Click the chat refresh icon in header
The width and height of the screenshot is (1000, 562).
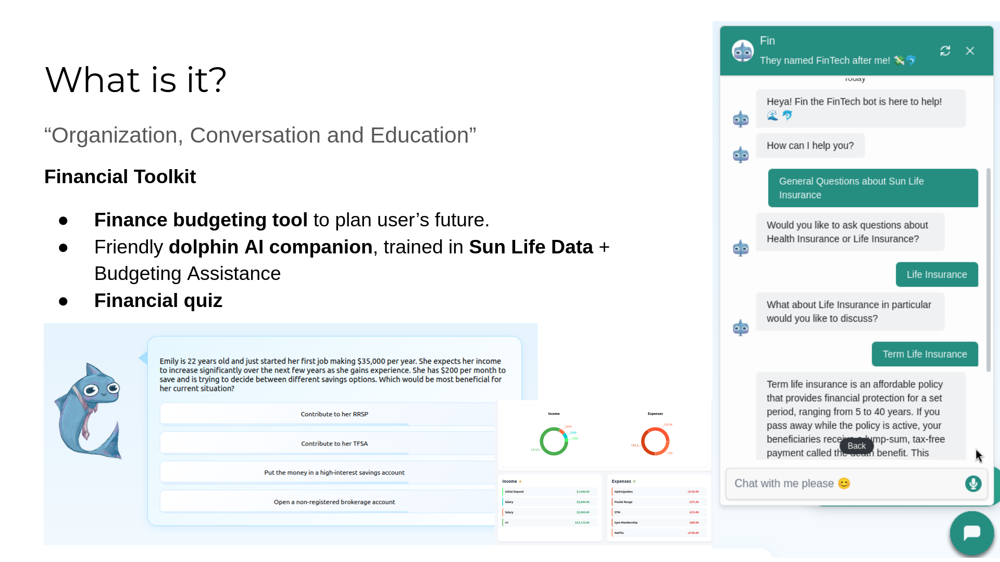coord(945,50)
